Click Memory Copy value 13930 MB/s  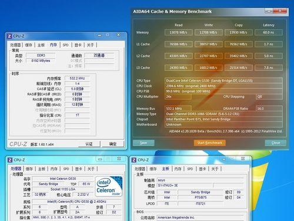[239, 32]
